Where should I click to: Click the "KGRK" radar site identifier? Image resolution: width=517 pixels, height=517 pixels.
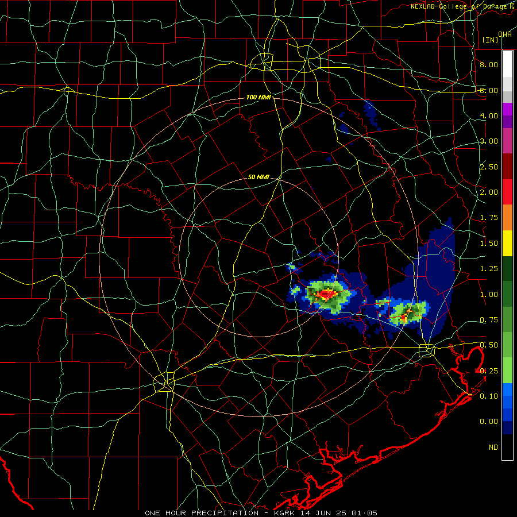(x=284, y=513)
